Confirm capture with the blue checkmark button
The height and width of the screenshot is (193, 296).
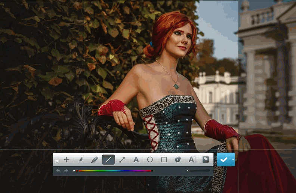(224, 159)
